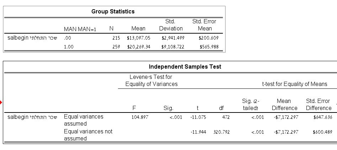Click the Std. Error Mean column header
This screenshot has width=337, height=150.
[204, 25]
